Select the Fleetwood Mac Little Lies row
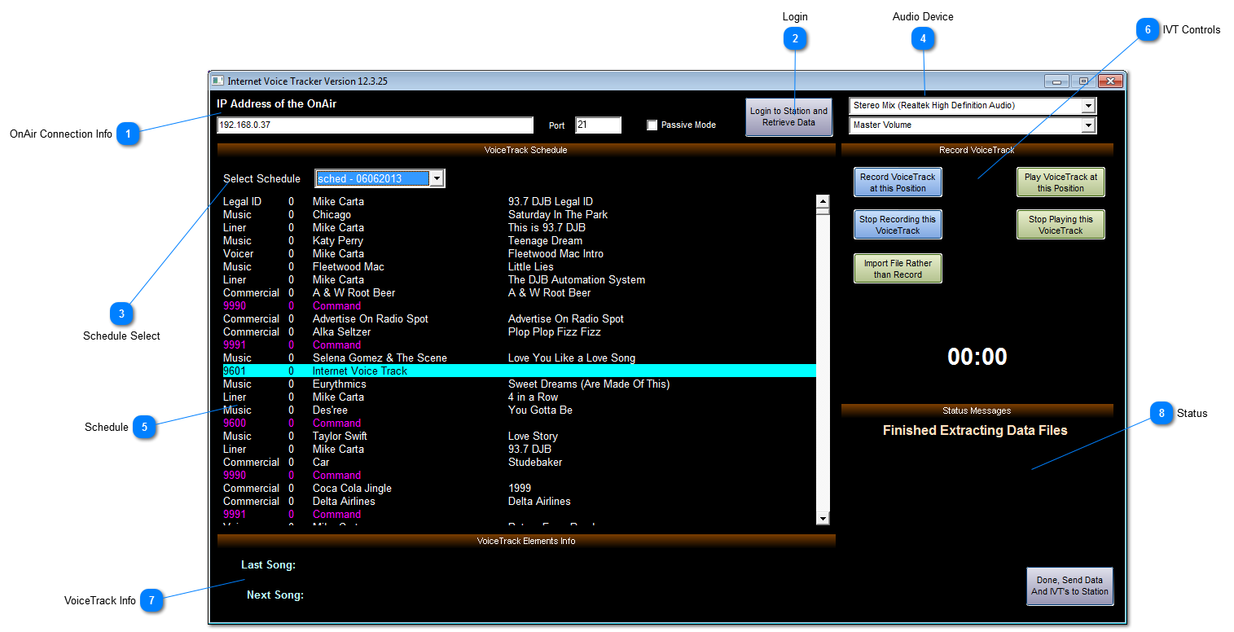 (x=519, y=266)
